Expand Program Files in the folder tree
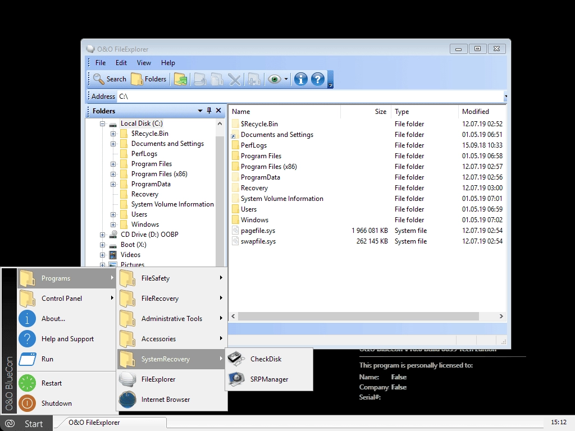 (113, 164)
